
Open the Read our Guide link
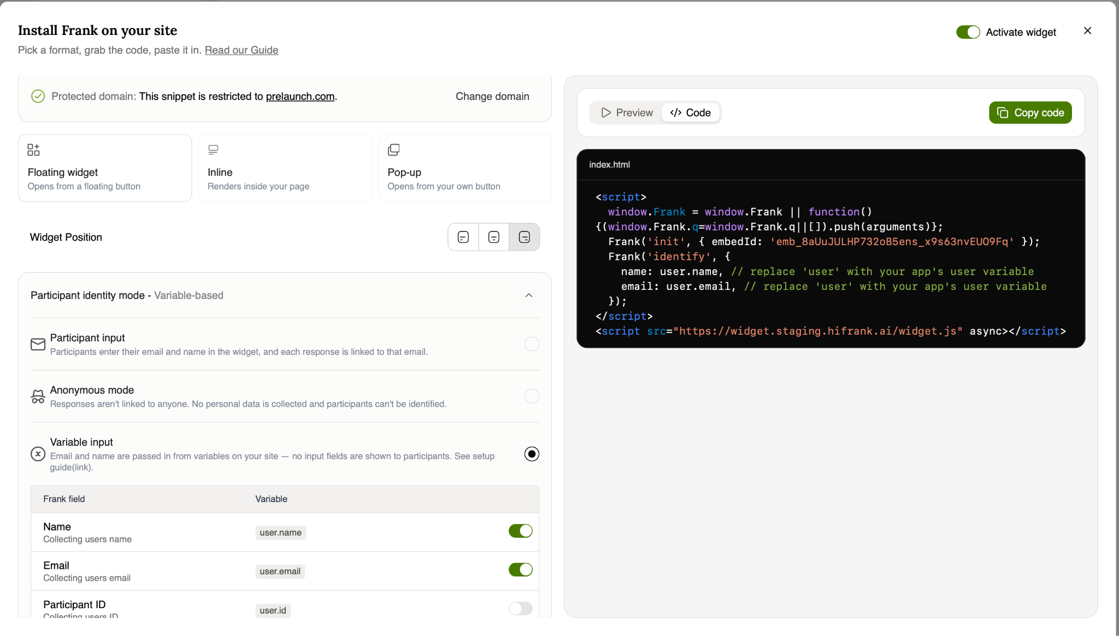click(242, 50)
